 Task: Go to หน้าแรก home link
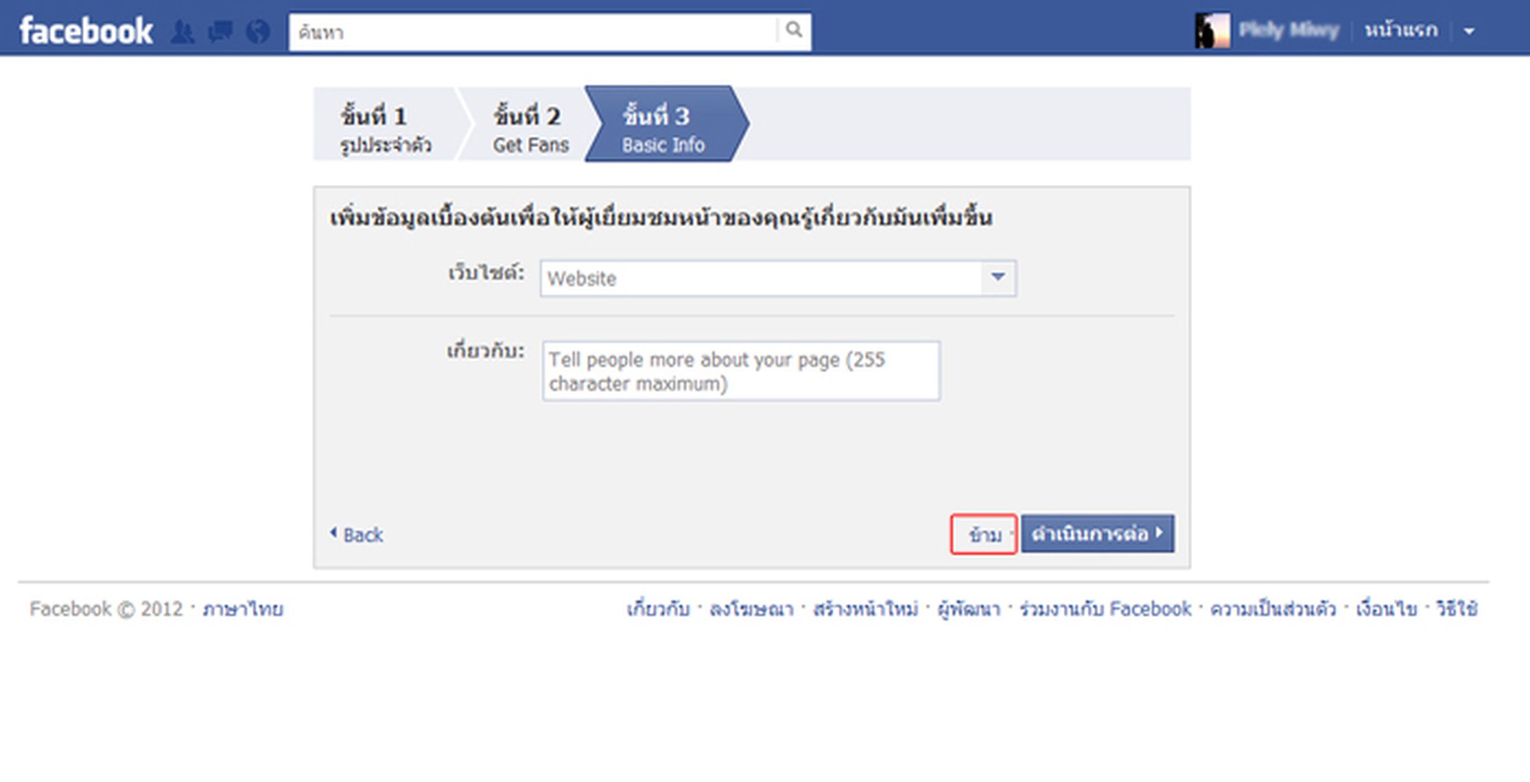pos(1401,30)
